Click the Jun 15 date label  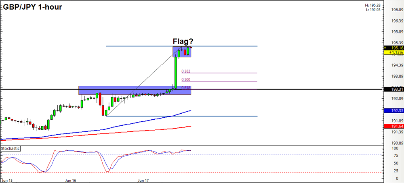click(7, 180)
